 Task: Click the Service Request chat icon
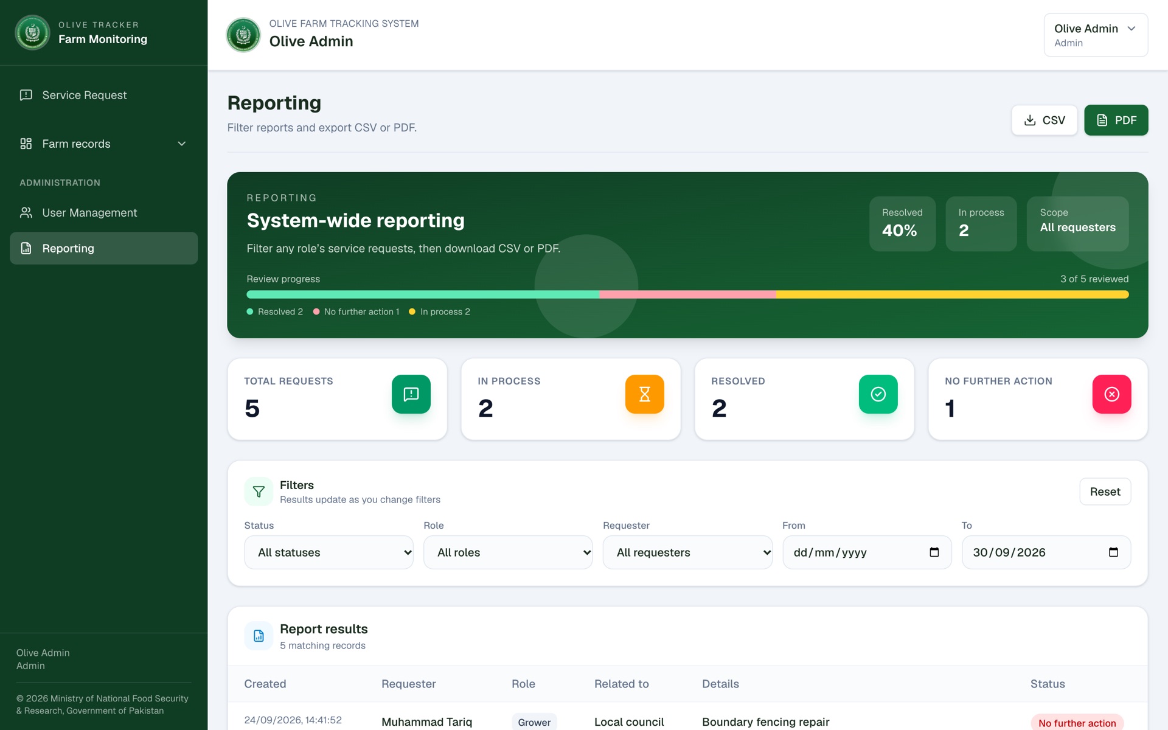click(x=26, y=95)
